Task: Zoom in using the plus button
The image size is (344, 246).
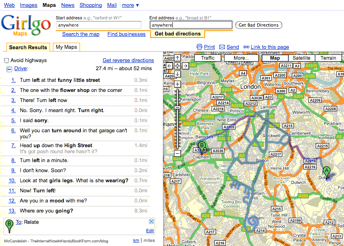Action: [177, 84]
